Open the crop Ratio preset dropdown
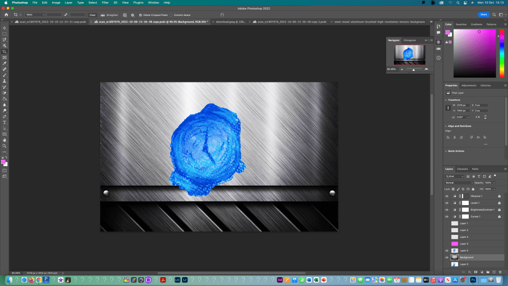Viewport: 508px width, 286px height. coord(35,15)
